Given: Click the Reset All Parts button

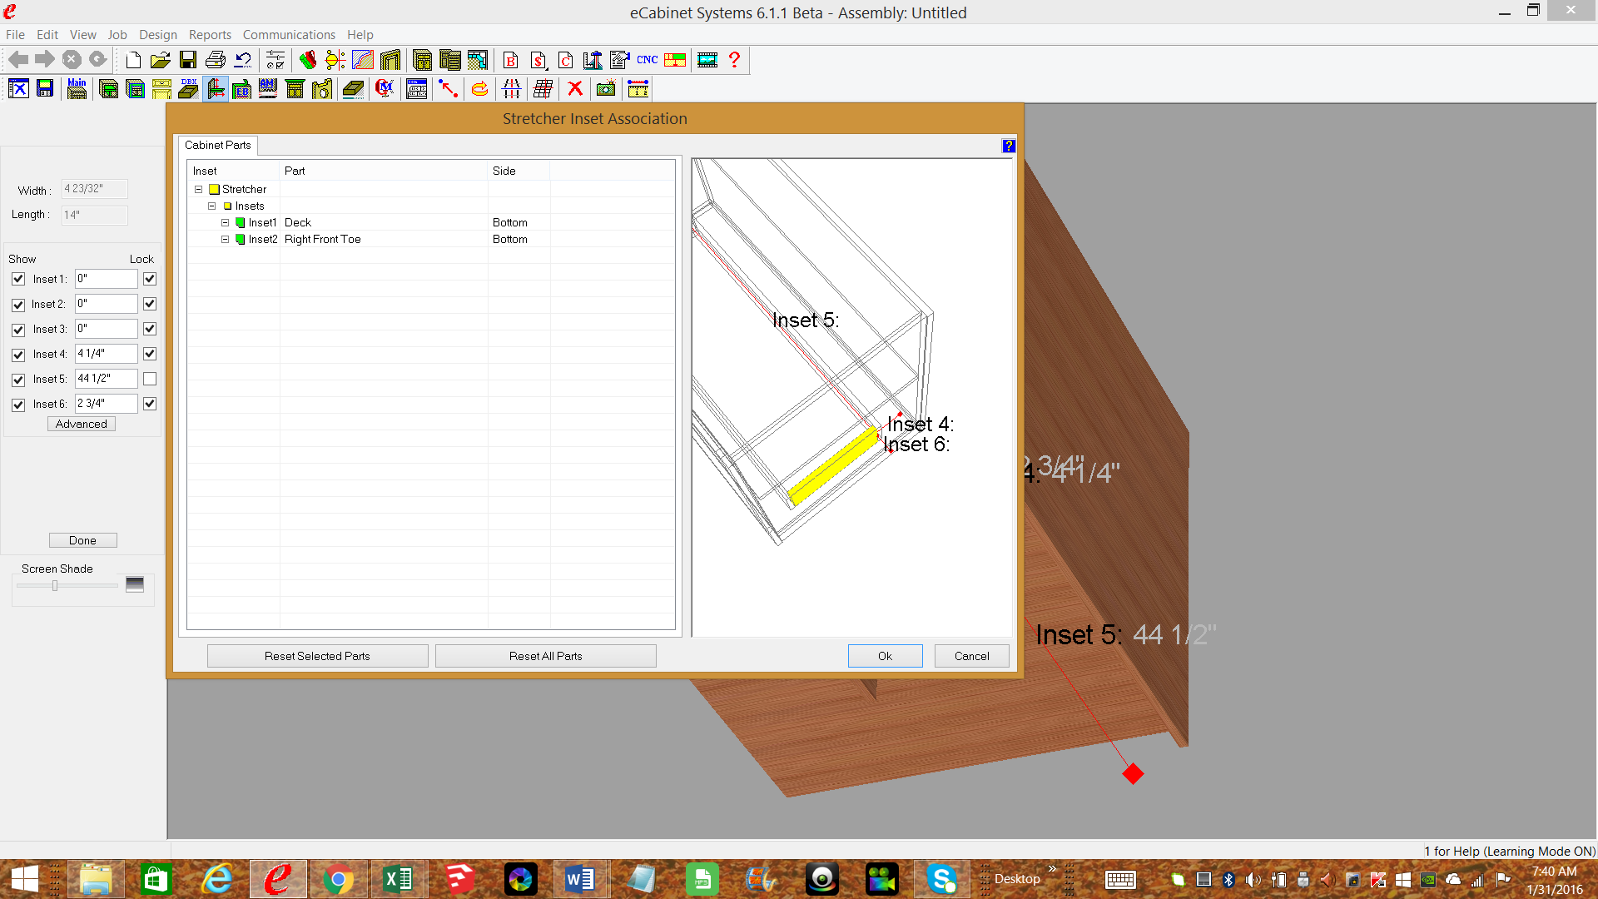Looking at the screenshot, I should 545,656.
